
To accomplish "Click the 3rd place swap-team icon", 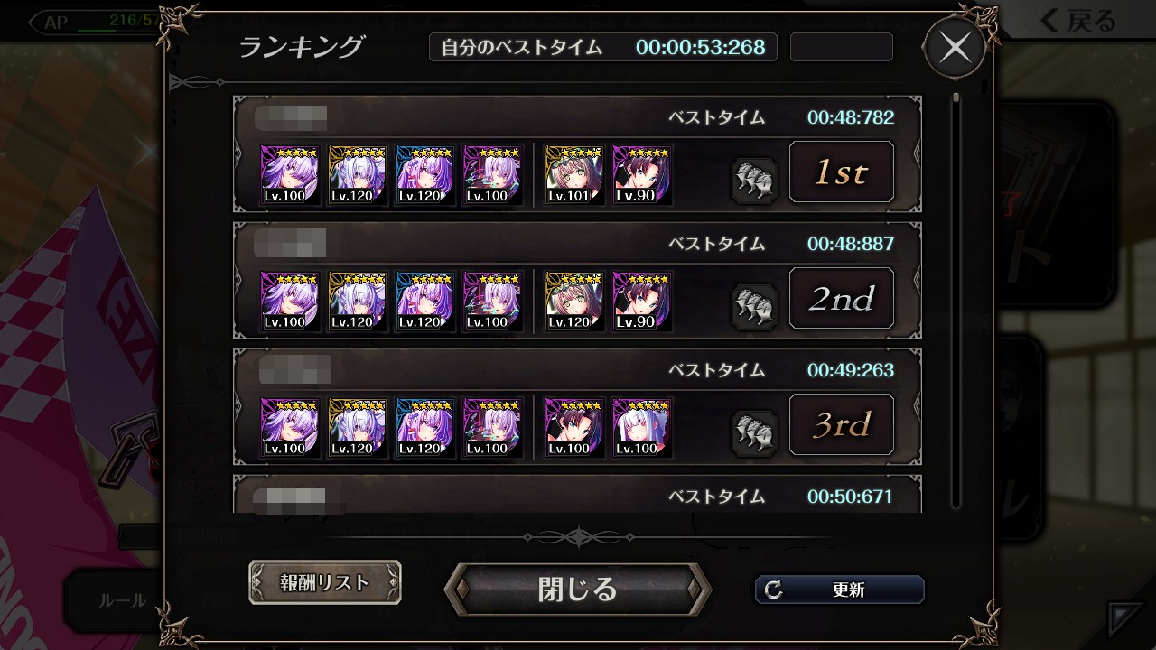I will [x=754, y=432].
